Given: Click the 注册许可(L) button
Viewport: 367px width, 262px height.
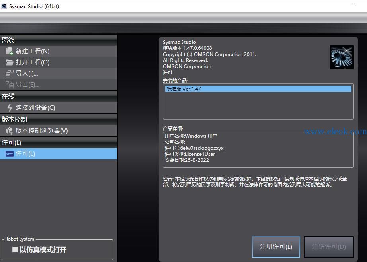Looking at the screenshot, I should 276,247.
